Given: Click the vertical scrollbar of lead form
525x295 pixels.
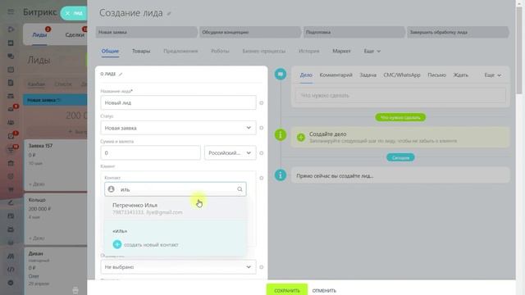Looking at the screenshot, I should point(519,50).
